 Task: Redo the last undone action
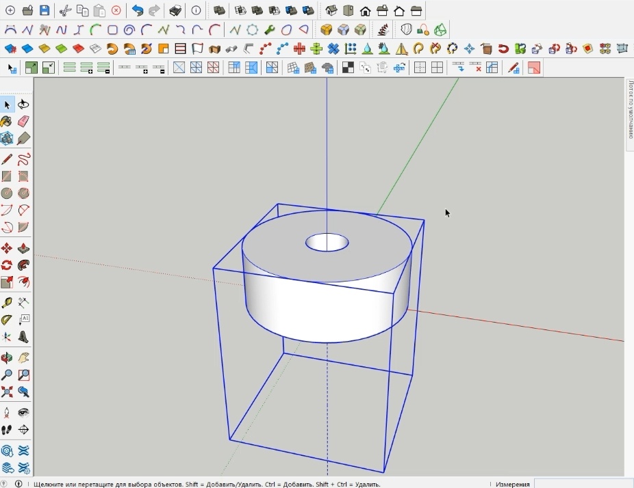(x=154, y=10)
